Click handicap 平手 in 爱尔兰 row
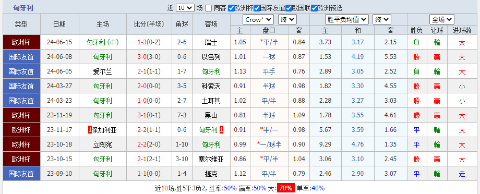Image resolution: width=480 pixels, height=194 pixels. click(269, 71)
